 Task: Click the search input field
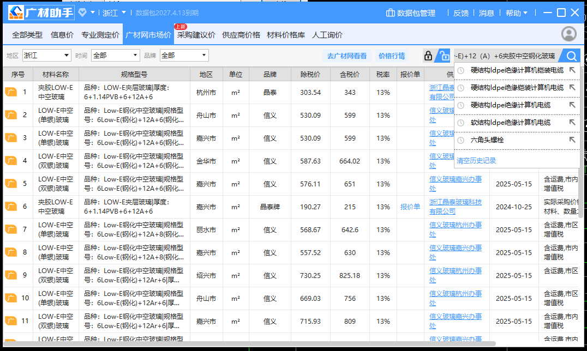coord(506,56)
